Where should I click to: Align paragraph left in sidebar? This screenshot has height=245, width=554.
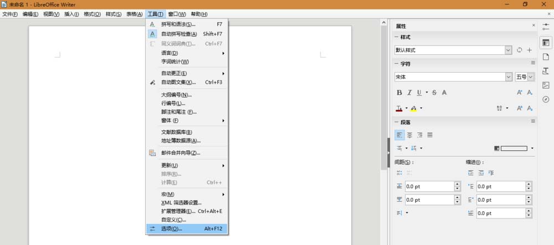coord(399,135)
